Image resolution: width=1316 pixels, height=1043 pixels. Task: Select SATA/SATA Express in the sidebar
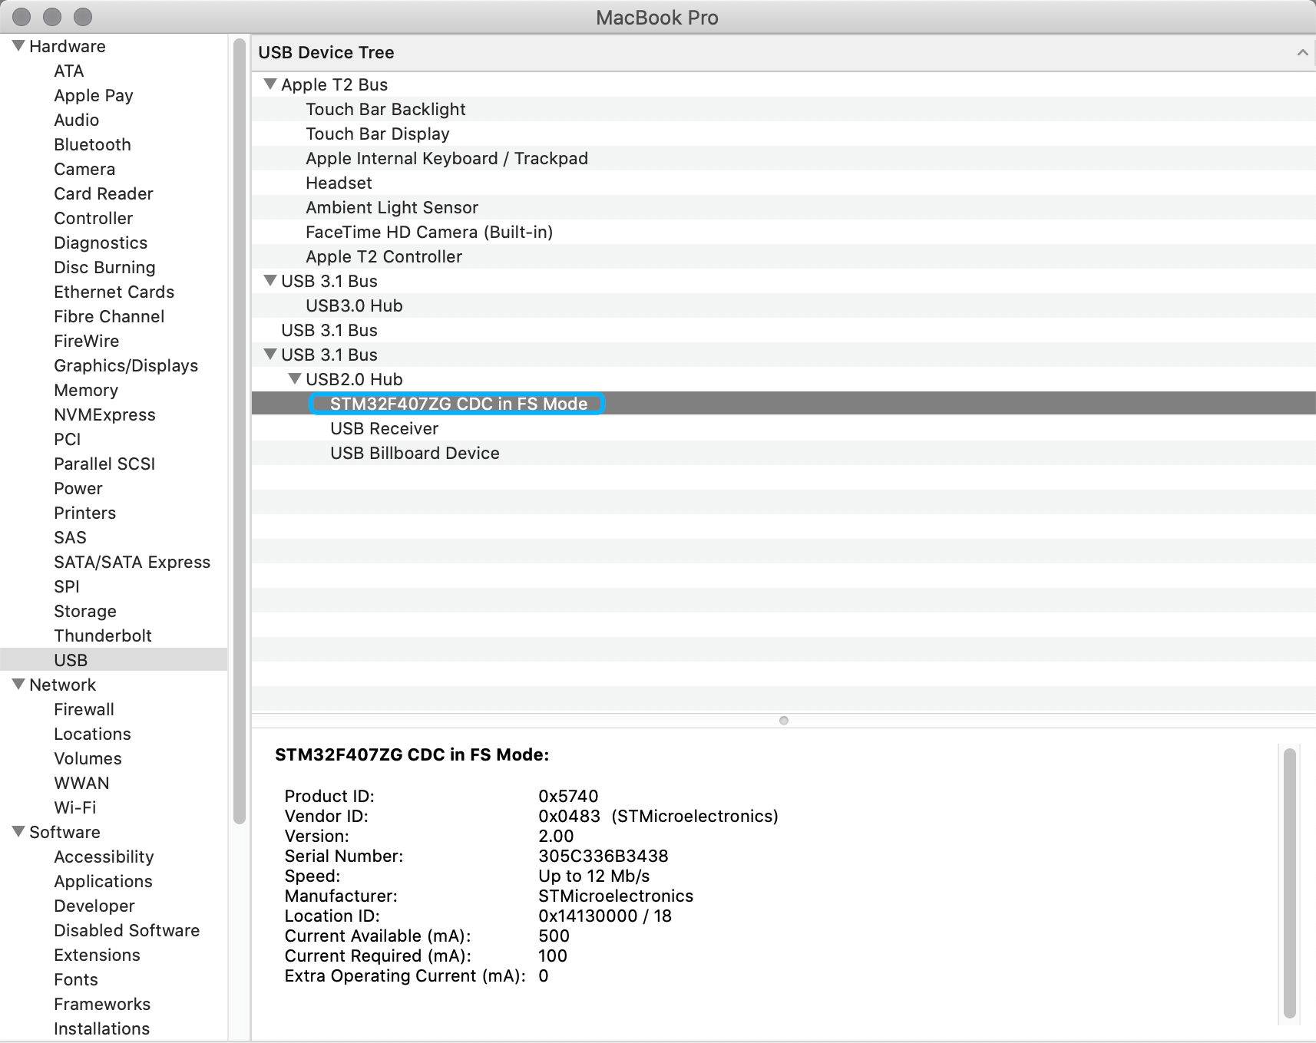click(132, 562)
